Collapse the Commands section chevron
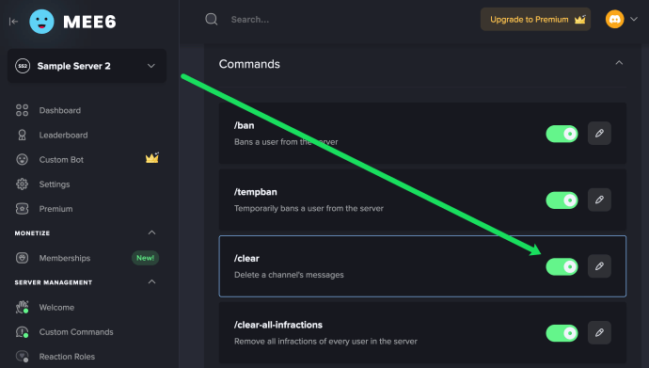The height and width of the screenshot is (368, 649). 619,63
